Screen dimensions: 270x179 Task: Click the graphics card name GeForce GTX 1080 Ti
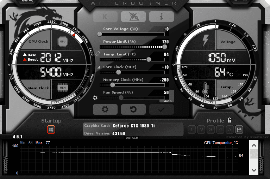tap(134, 126)
